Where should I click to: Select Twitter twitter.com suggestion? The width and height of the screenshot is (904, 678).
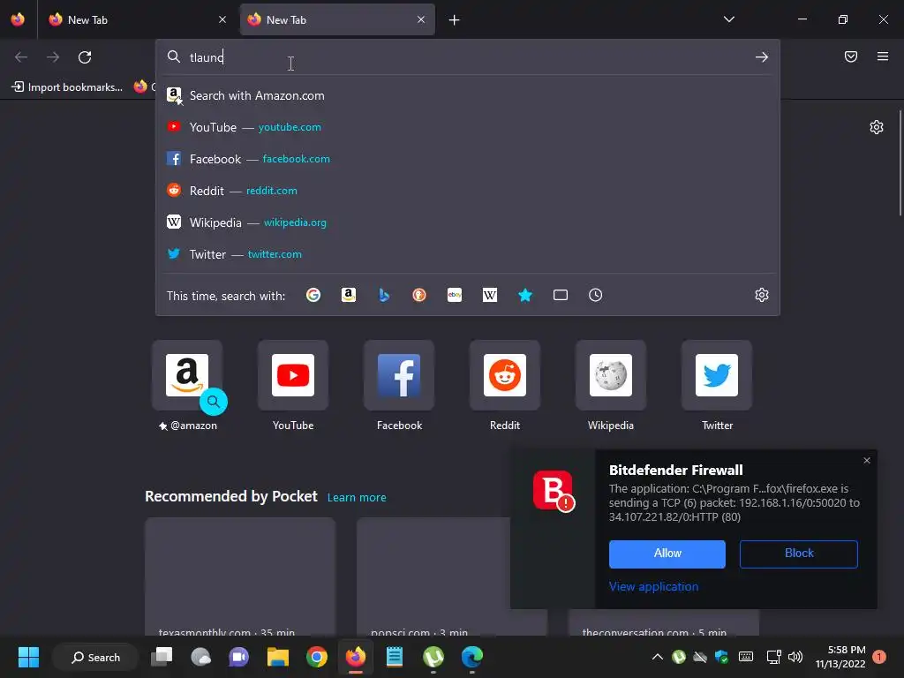468,254
